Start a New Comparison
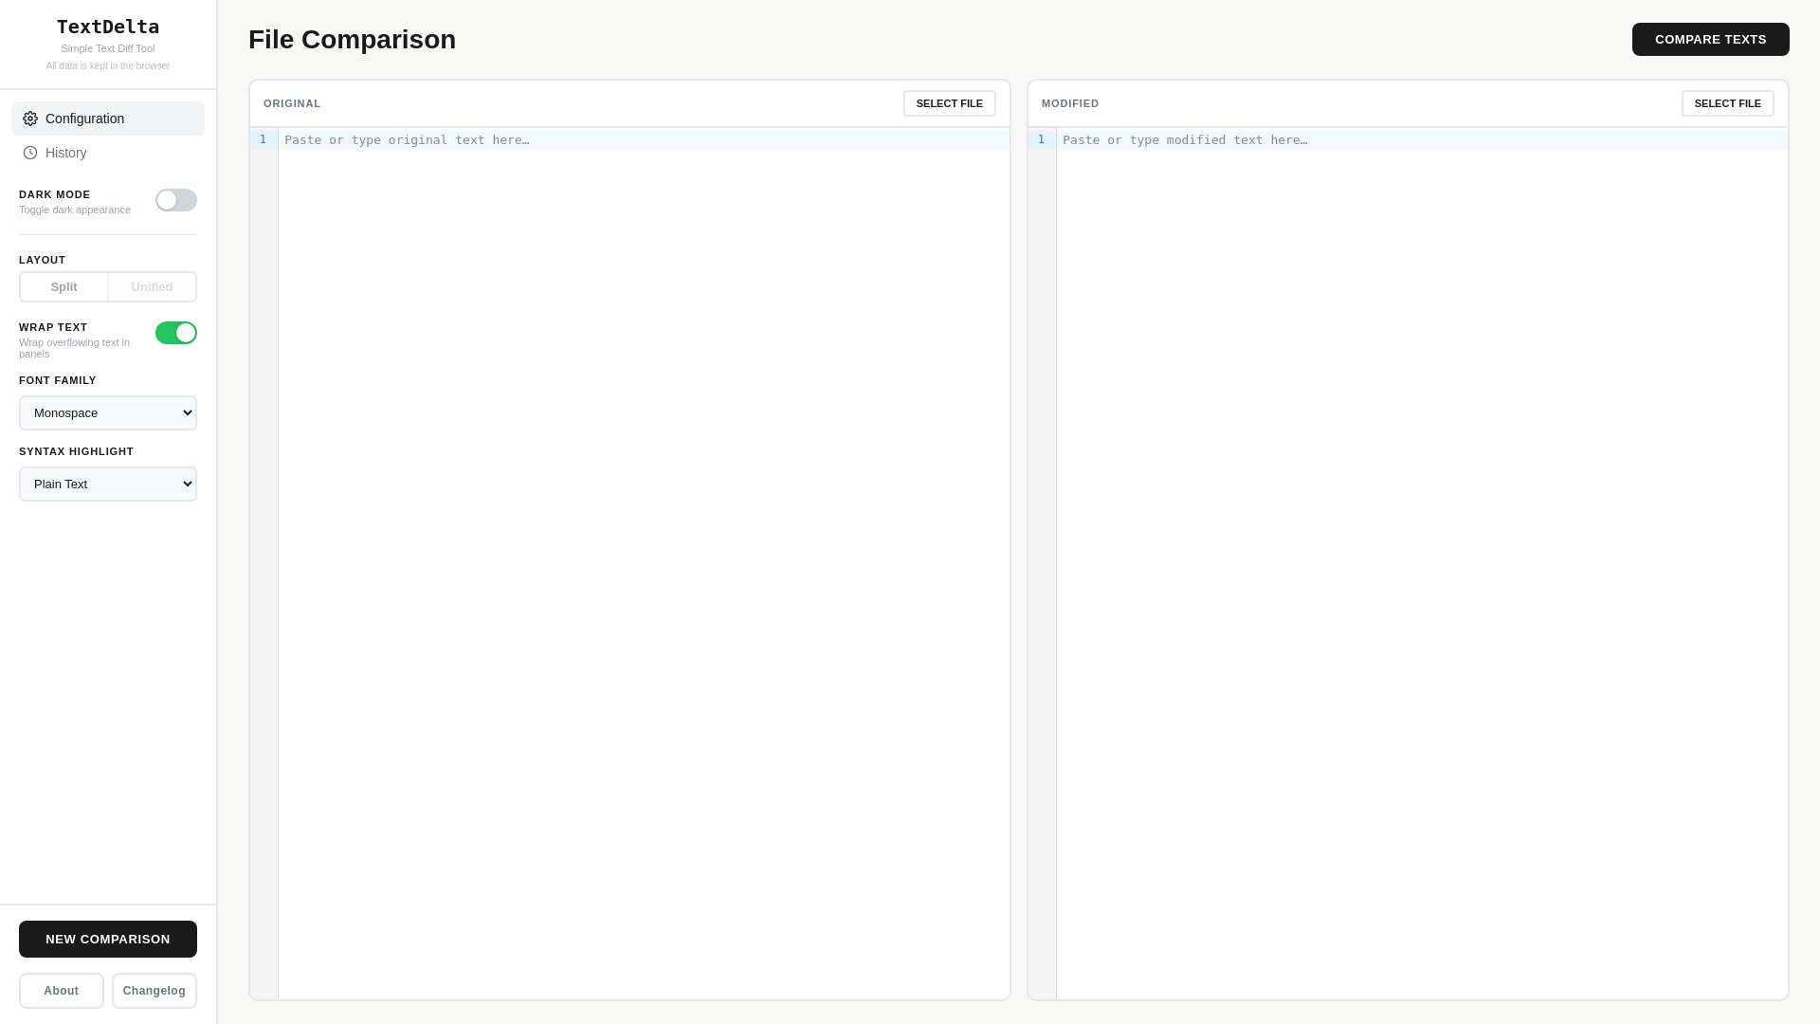 108,940
